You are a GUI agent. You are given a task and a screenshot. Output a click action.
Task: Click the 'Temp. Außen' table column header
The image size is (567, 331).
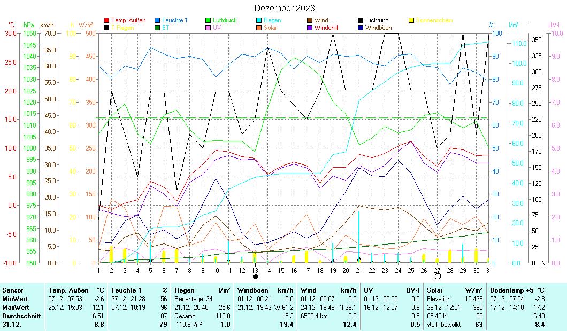coord(68,290)
